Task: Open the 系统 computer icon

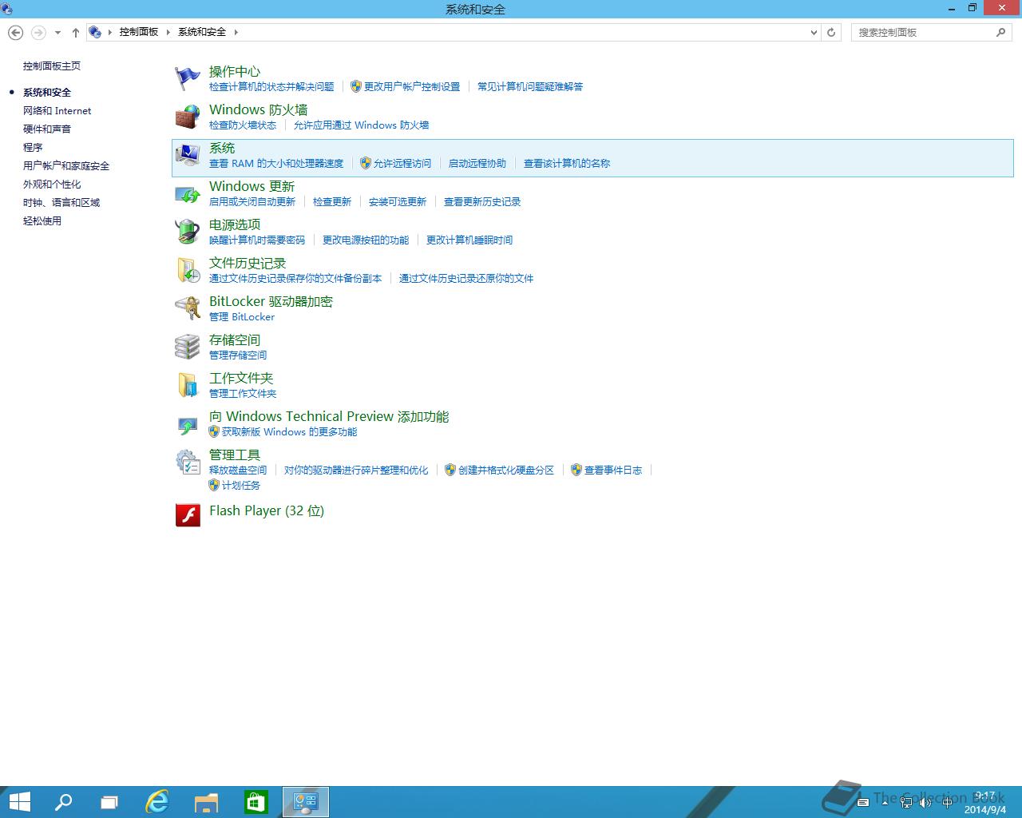Action: [x=188, y=155]
